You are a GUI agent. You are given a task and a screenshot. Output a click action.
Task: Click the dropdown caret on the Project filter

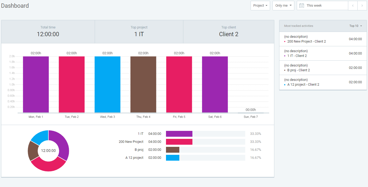(267, 5)
